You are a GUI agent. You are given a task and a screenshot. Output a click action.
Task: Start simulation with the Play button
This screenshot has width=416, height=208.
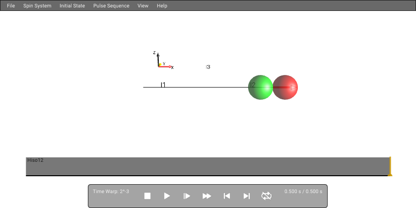click(167, 196)
